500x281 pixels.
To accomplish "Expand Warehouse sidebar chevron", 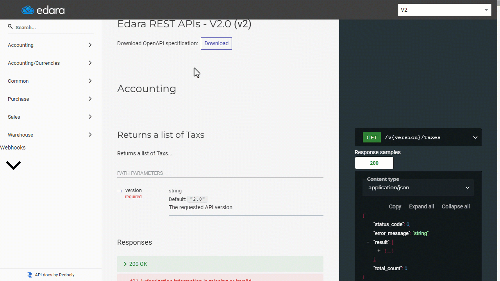I will (90, 135).
